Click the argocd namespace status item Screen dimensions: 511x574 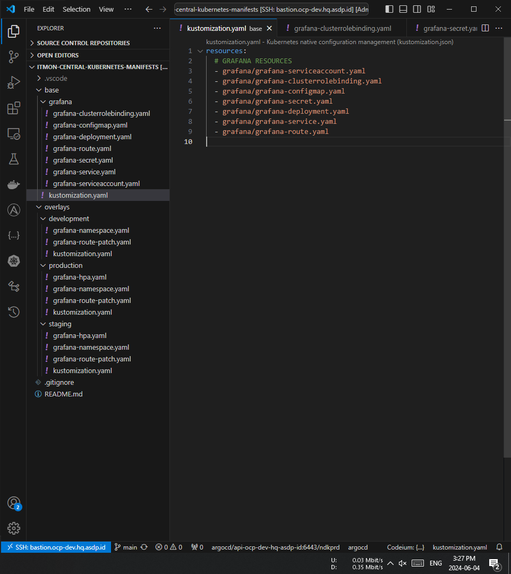tap(357, 547)
